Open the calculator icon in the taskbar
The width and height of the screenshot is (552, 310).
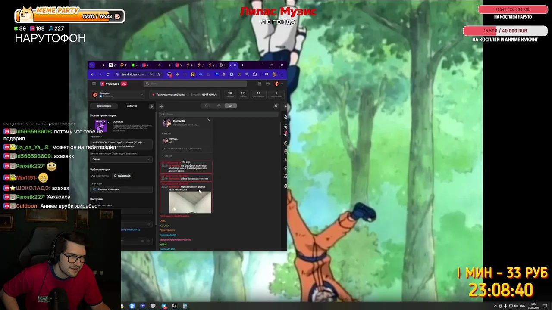185,306
